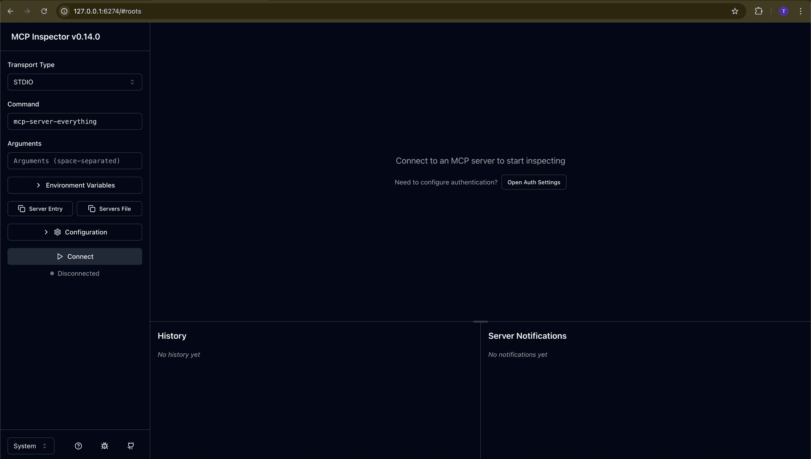The image size is (811, 459).
Task: Expand the Environment Variables section
Action: pyautogui.click(x=74, y=185)
